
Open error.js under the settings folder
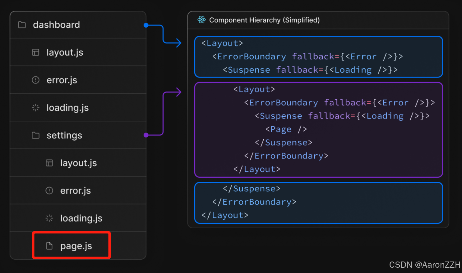pyautogui.click(x=76, y=191)
